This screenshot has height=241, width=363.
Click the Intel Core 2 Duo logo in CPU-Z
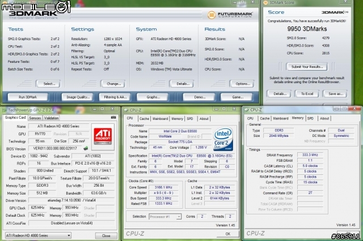click(223, 139)
